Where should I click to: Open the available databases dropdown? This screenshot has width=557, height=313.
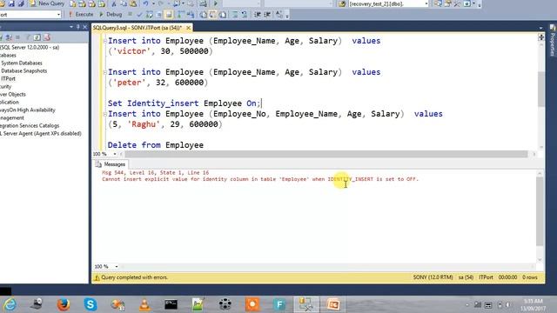point(58,15)
